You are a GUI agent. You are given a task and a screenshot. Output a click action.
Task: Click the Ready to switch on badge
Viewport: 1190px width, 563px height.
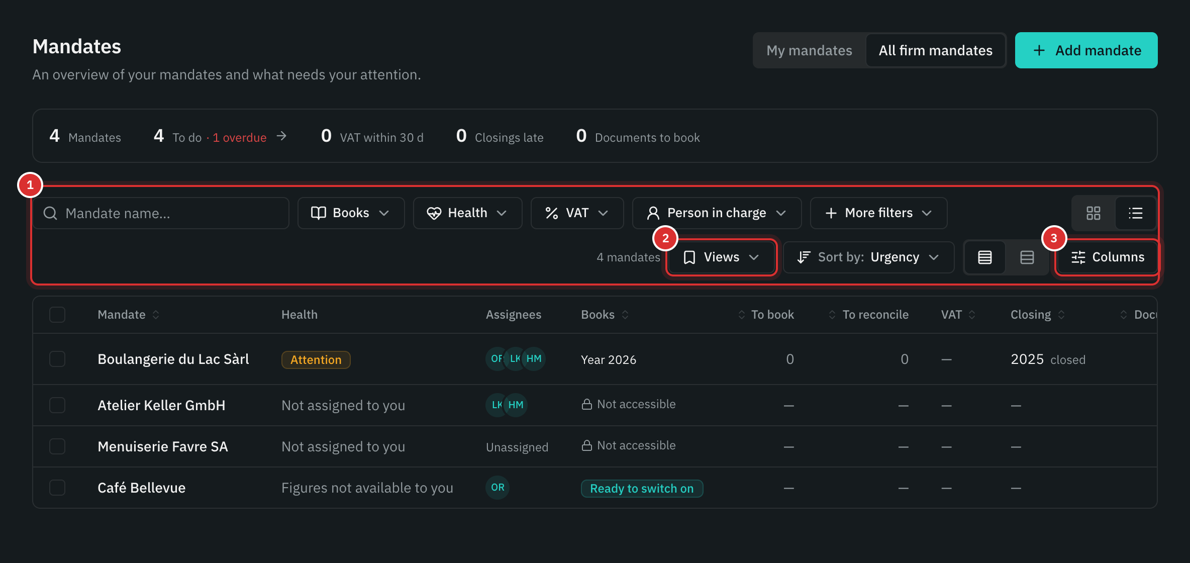click(x=642, y=489)
